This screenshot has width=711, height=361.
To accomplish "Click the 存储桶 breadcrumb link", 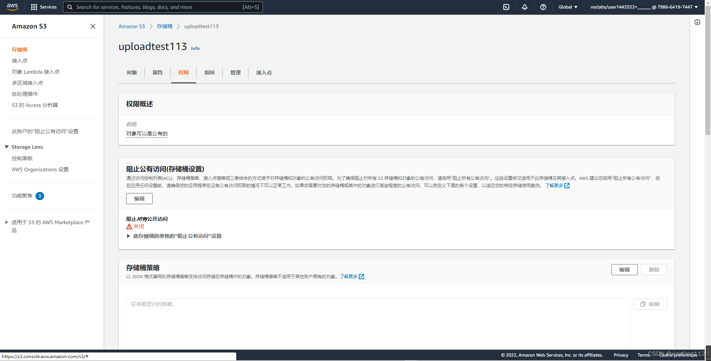I will click(164, 26).
